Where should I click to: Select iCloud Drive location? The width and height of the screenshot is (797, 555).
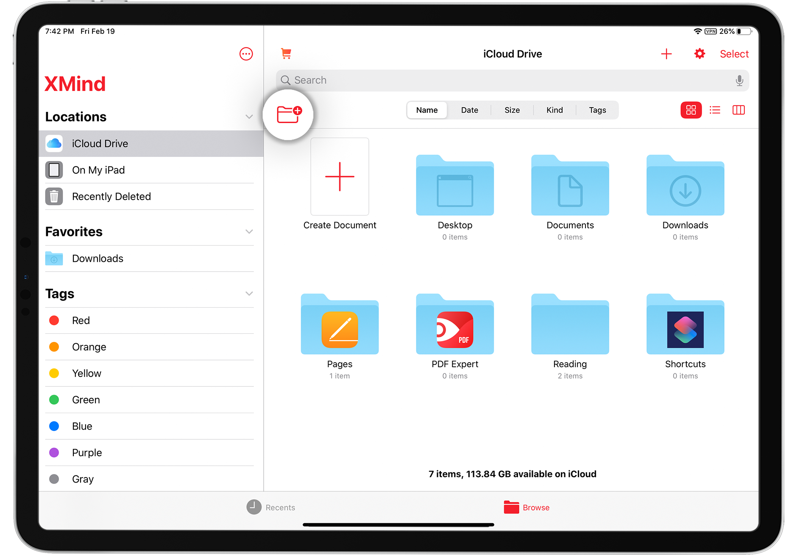coord(151,144)
